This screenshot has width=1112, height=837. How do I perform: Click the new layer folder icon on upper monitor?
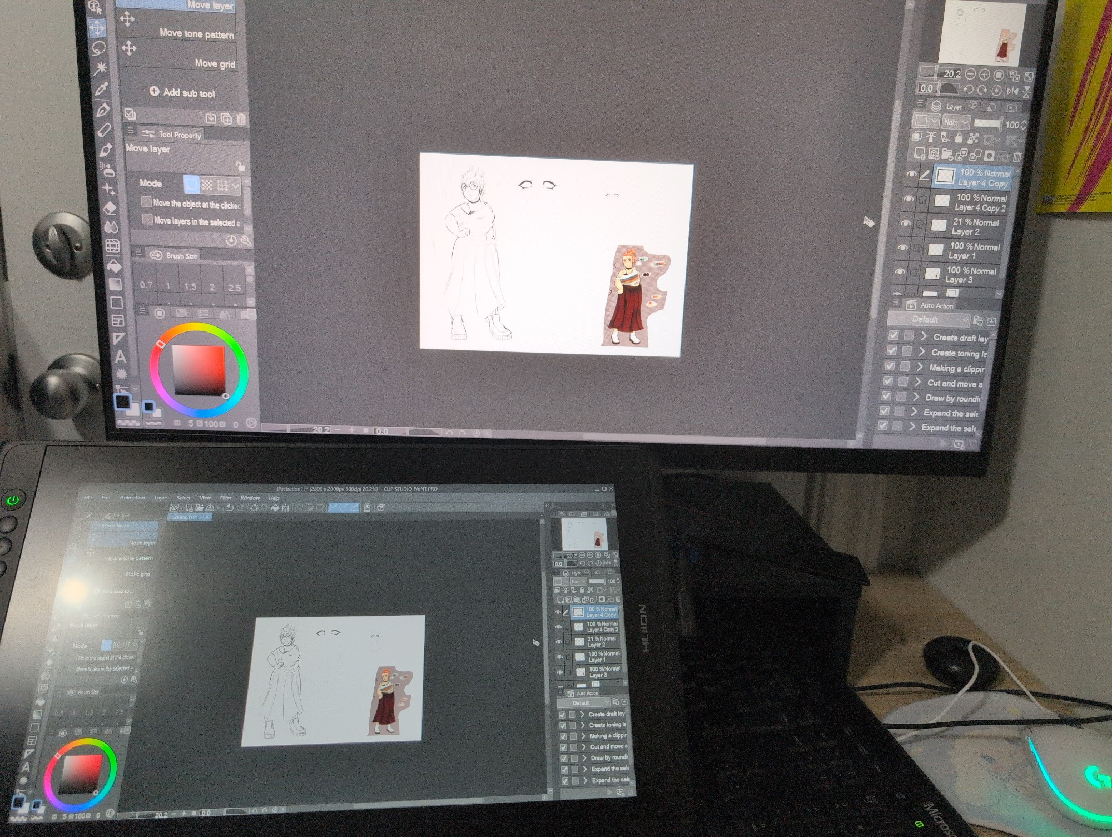(x=947, y=154)
